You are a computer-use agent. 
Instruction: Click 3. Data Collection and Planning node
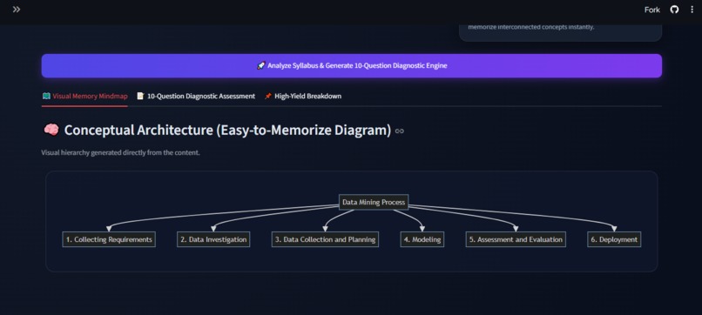click(325, 239)
